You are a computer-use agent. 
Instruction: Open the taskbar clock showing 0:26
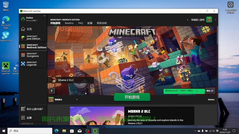tap(225, 131)
